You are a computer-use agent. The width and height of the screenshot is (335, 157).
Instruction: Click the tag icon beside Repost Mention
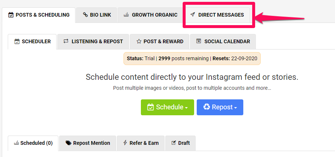pos(68,143)
